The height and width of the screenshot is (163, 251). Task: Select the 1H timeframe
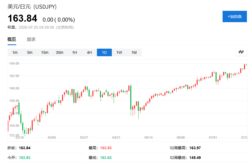click(x=74, y=52)
